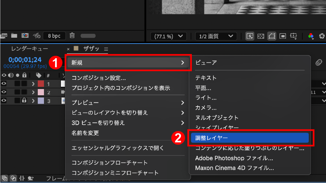Toggle render time pane icon at bottom
This screenshot has height=183, width=326.
[x=31, y=178]
